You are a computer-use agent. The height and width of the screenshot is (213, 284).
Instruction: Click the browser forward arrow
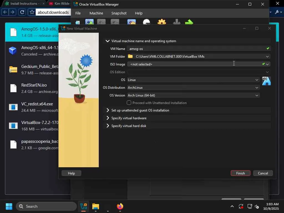[12, 12]
